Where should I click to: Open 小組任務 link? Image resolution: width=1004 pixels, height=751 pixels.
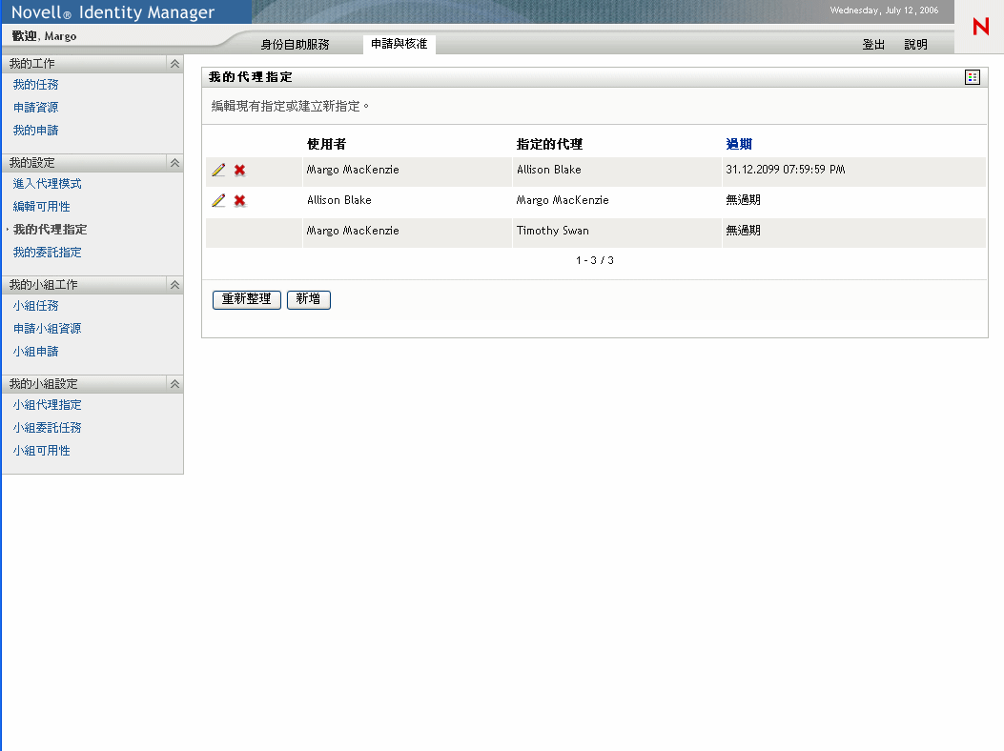(36, 305)
